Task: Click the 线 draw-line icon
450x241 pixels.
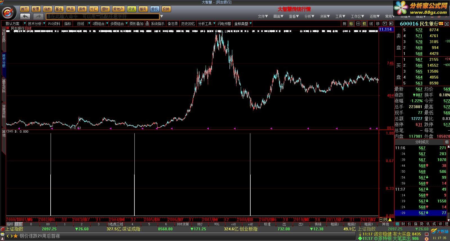Action: (371, 24)
